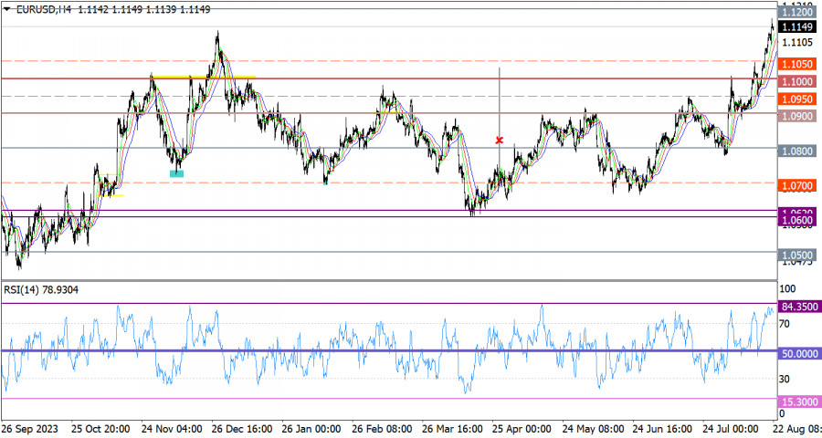822x438 pixels.
Task: Click the RSI(14) 78.9304 indicator label
Action: pos(41,290)
